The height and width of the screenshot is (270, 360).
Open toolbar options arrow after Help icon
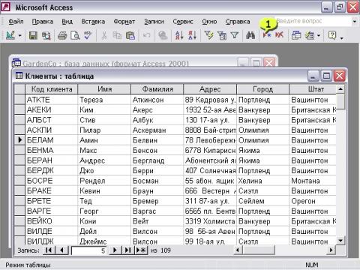tap(342, 37)
